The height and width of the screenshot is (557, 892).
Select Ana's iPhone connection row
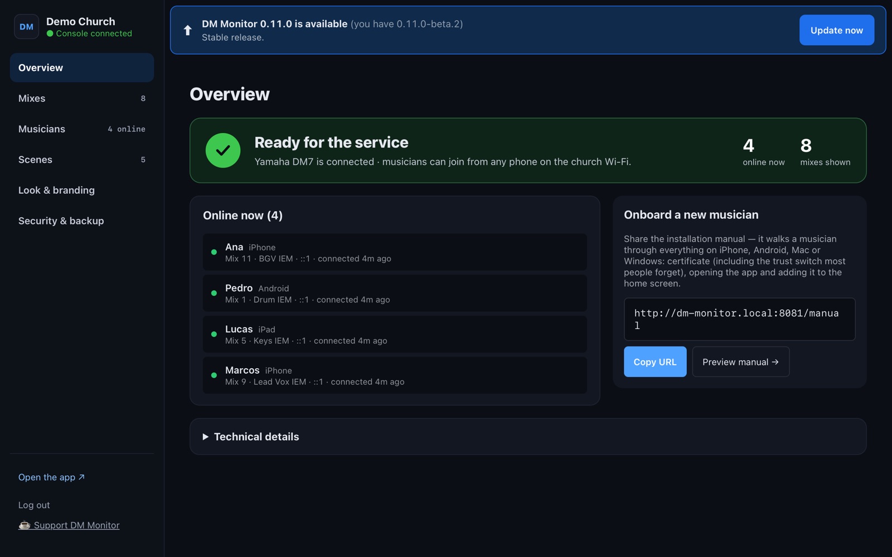(x=395, y=252)
